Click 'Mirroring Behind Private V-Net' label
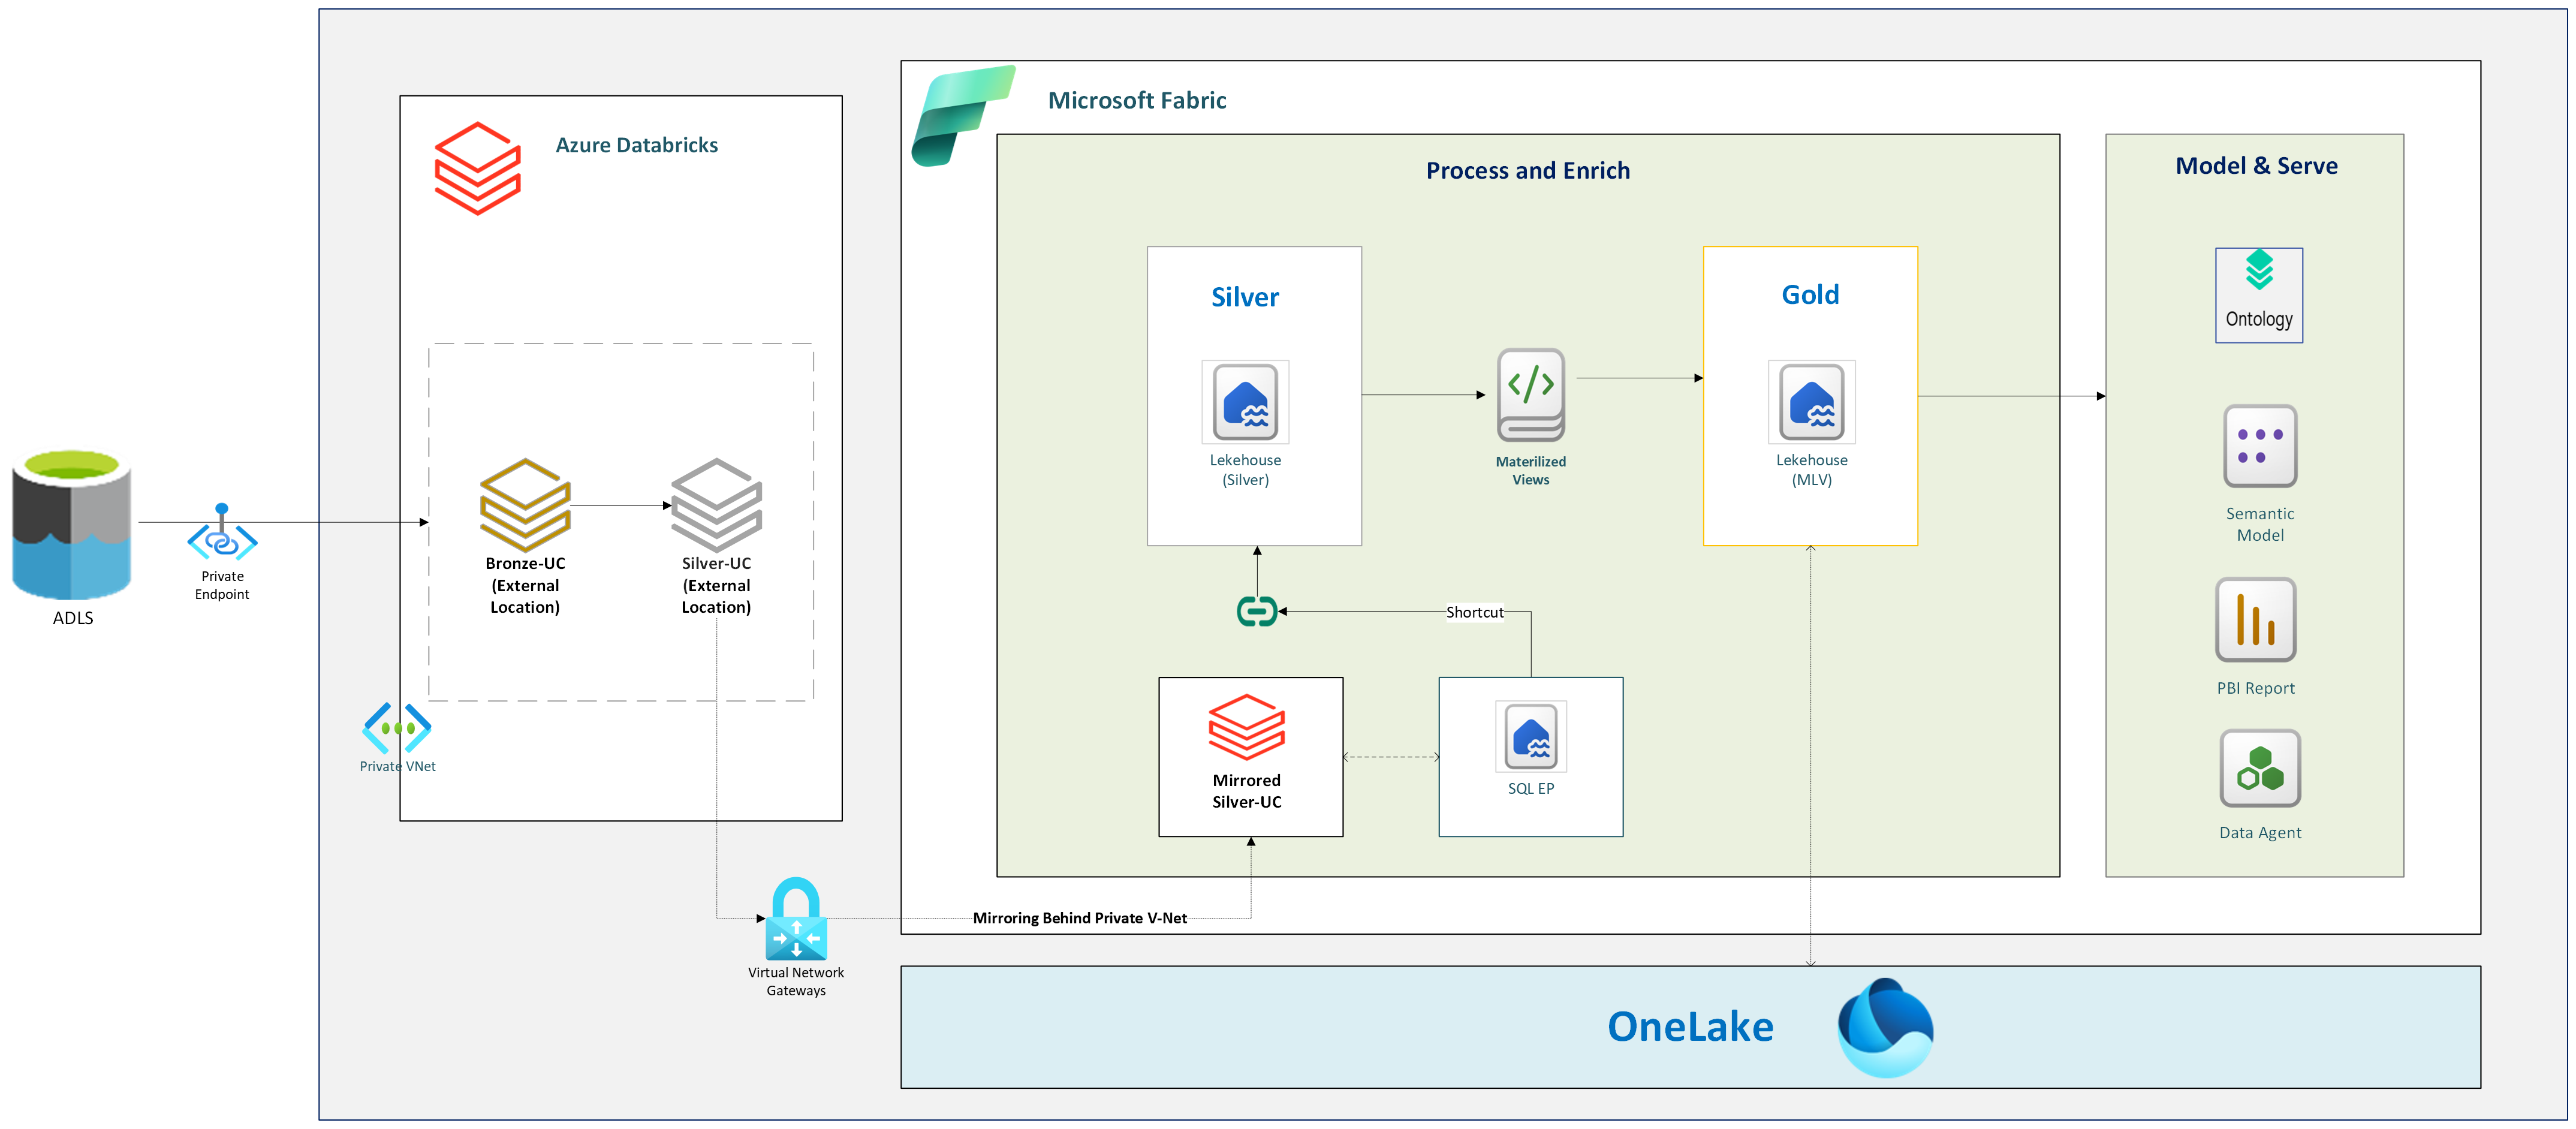Viewport: 2576px width, 1129px height. tap(1080, 918)
